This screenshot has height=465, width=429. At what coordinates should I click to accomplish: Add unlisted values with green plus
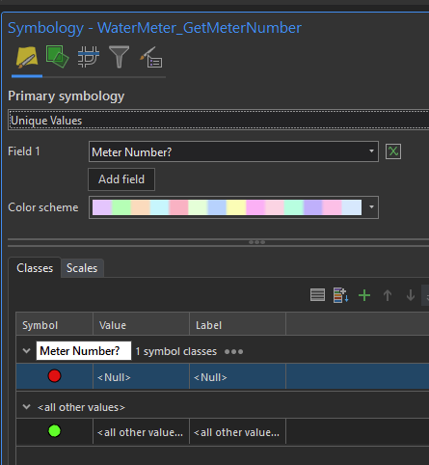coord(364,295)
